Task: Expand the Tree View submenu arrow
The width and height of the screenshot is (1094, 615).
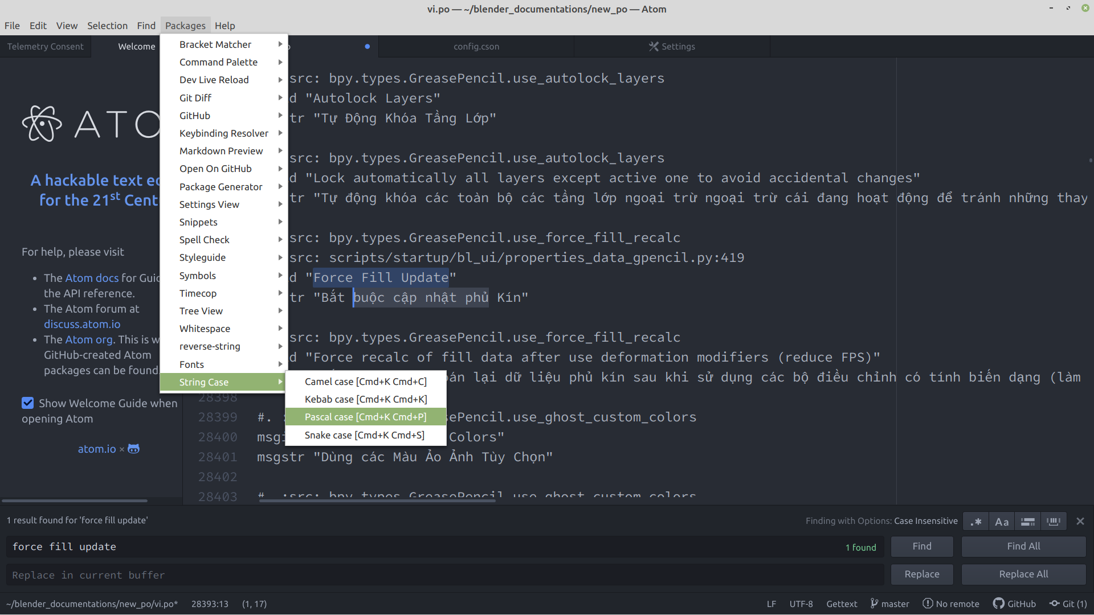Action: click(280, 311)
